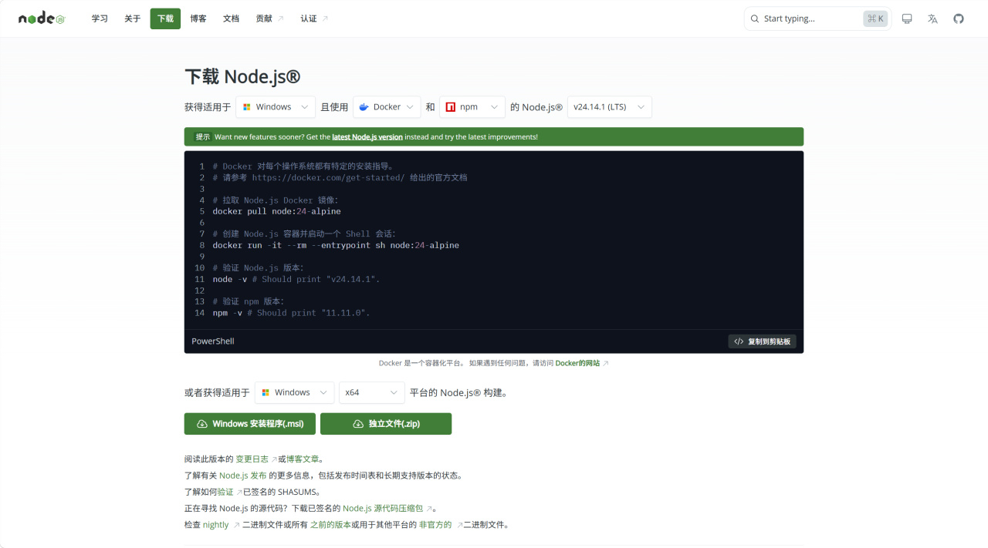Open the npm package manager dropdown
Screen dimensions: 988x548
pyautogui.click(x=472, y=107)
